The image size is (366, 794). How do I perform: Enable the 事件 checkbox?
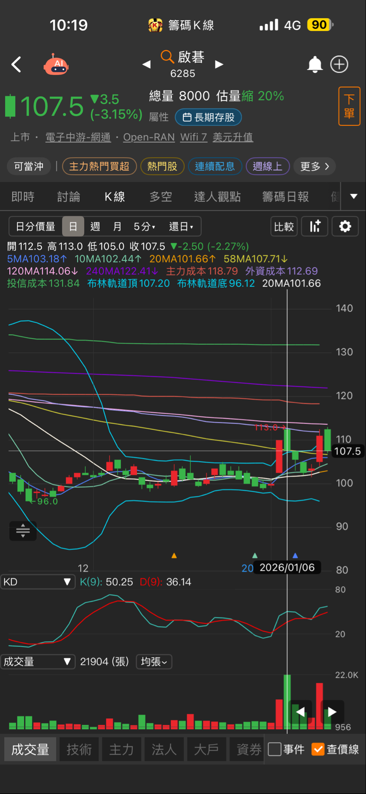274,749
